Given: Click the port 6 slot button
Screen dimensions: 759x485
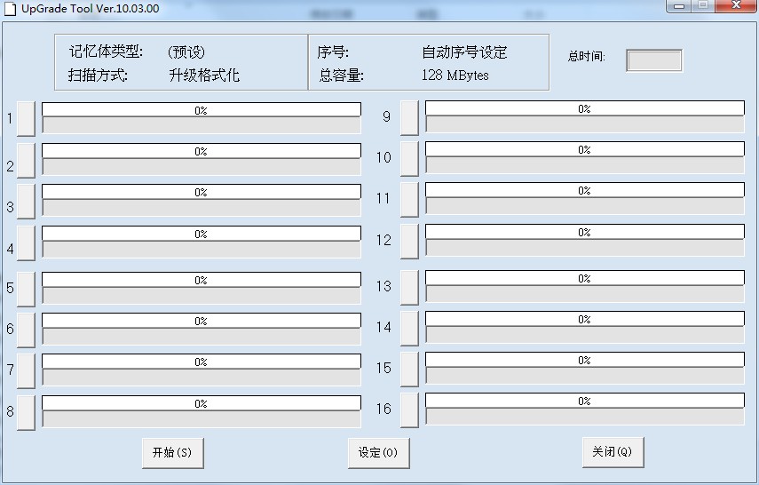Looking at the screenshot, I should click(26, 329).
